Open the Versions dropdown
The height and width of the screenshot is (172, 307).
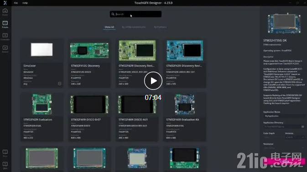pyautogui.click(x=295, y=137)
